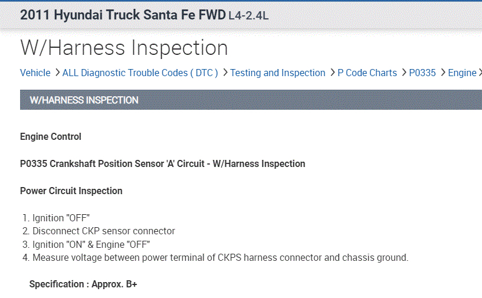Viewport: 482px width, 298px height.
Task: Click the Power Circuit Inspection heading
Action: (x=71, y=191)
